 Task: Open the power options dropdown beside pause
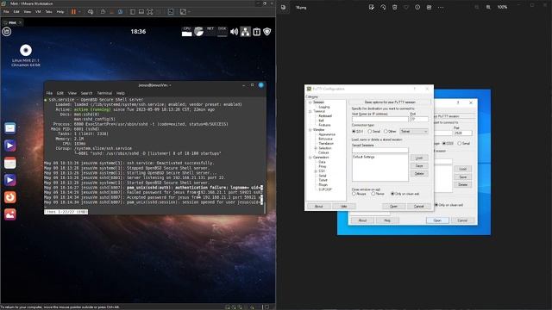click(79, 11)
